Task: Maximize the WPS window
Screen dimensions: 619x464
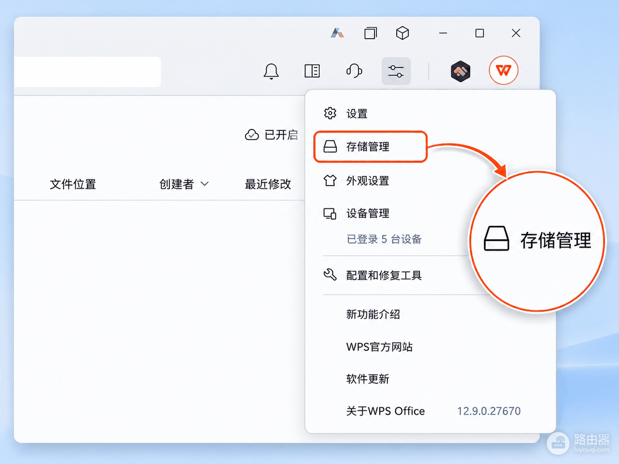Action: [x=479, y=33]
